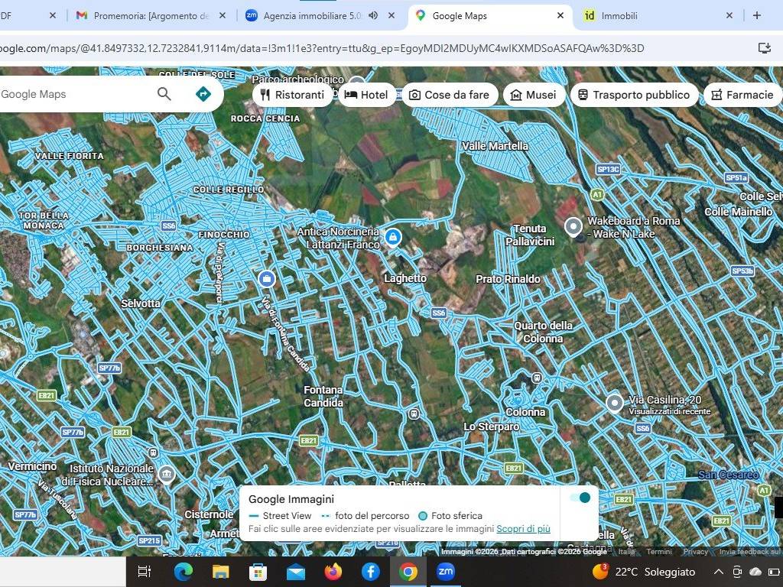The image size is (783, 587).
Task: Open Facebook from the taskbar
Action: (x=371, y=572)
